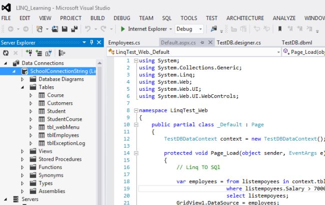Open the Server Explorer window position dropdown

point(84,42)
